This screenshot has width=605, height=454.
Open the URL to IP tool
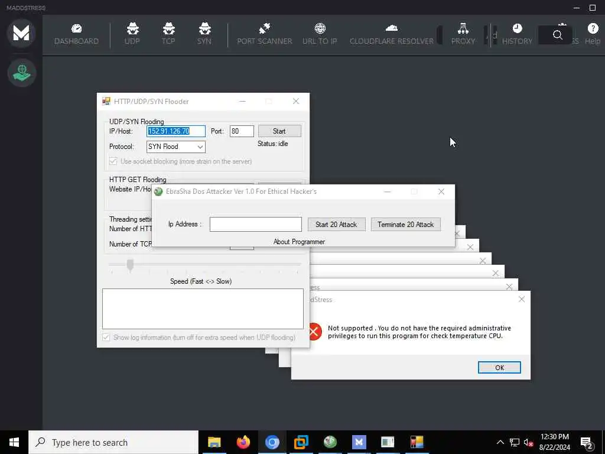point(320,34)
